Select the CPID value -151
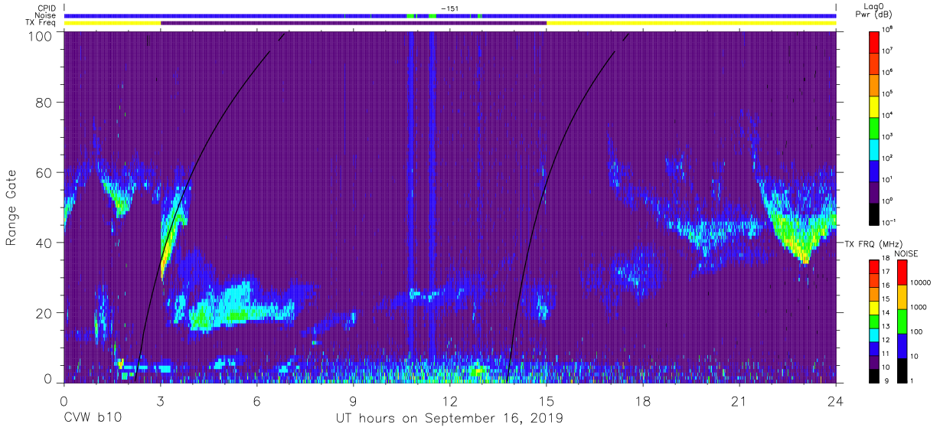The image size is (940, 434). click(x=449, y=8)
